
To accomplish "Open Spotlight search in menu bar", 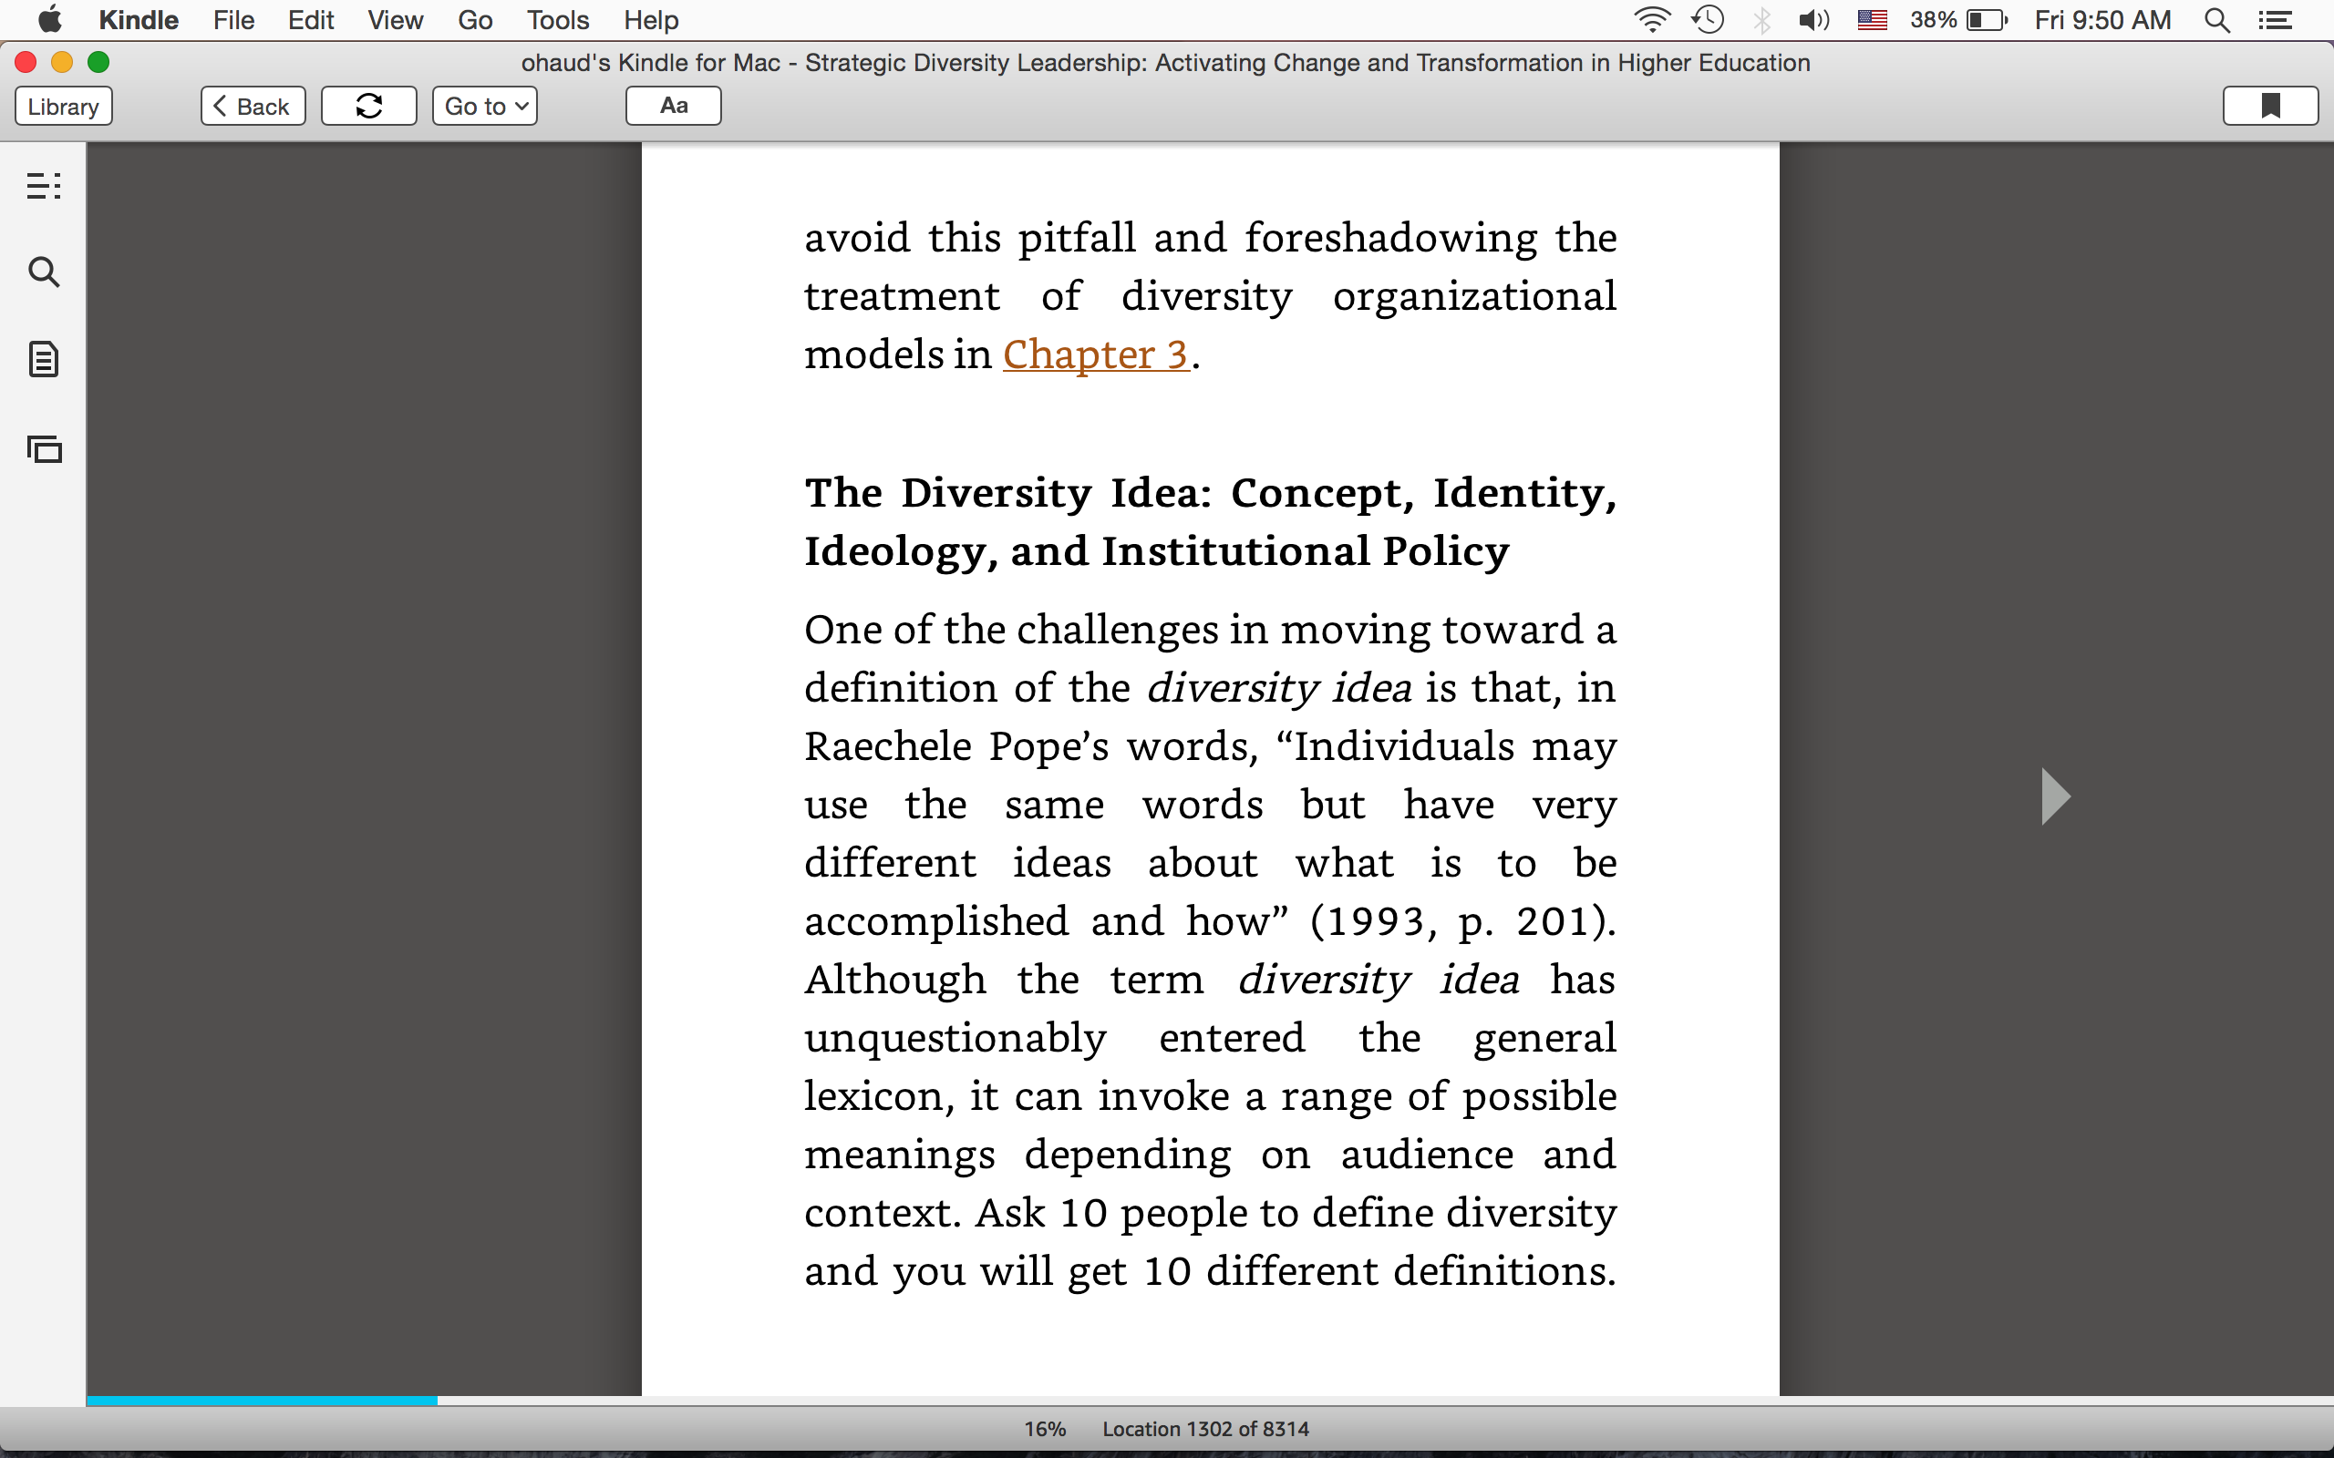I will [x=2217, y=20].
